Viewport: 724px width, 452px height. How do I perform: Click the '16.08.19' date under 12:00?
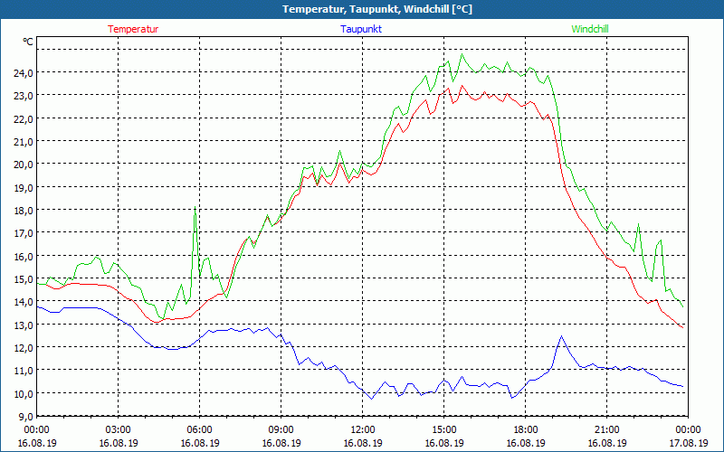363,443
